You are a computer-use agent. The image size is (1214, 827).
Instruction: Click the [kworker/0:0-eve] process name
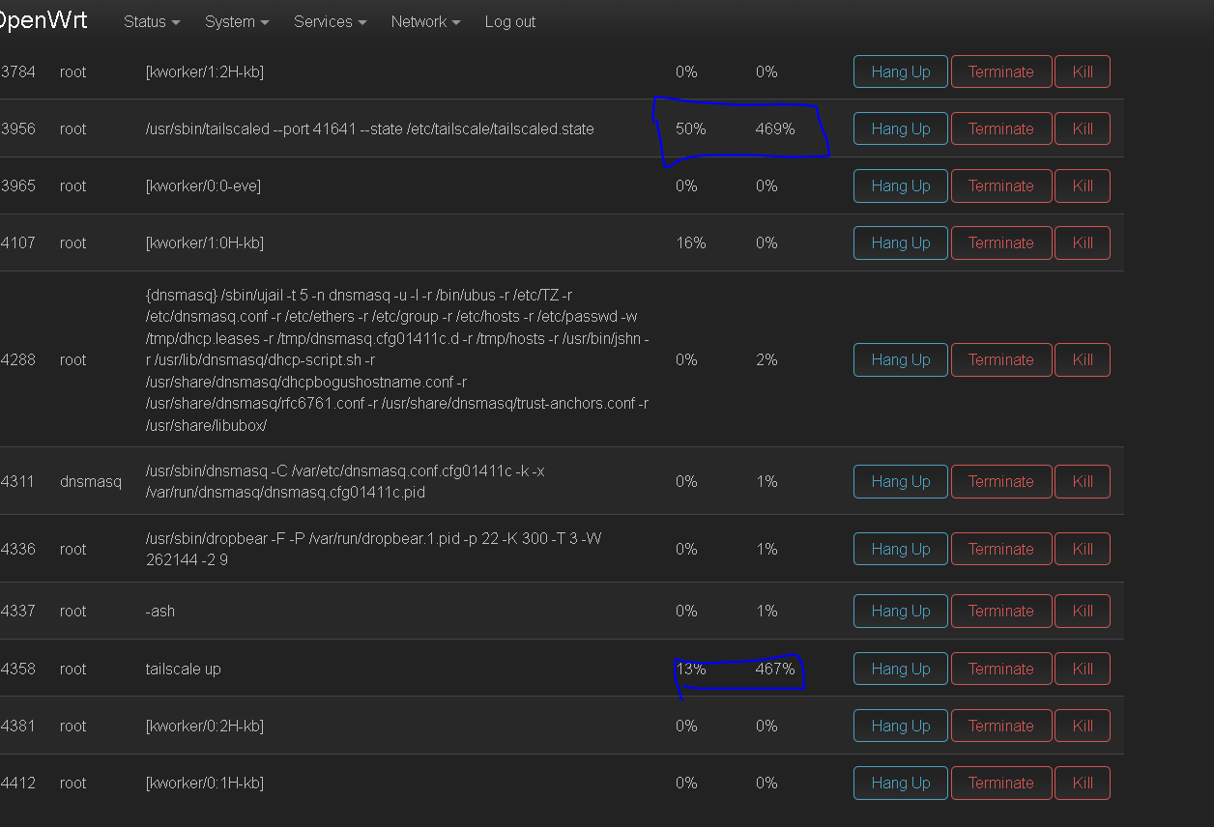(203, 185)
